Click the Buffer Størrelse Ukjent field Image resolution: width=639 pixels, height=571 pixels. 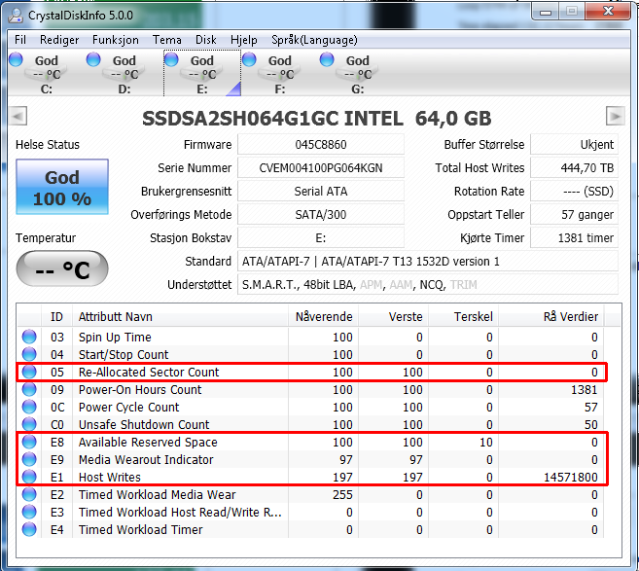click(x=574, y=144)
